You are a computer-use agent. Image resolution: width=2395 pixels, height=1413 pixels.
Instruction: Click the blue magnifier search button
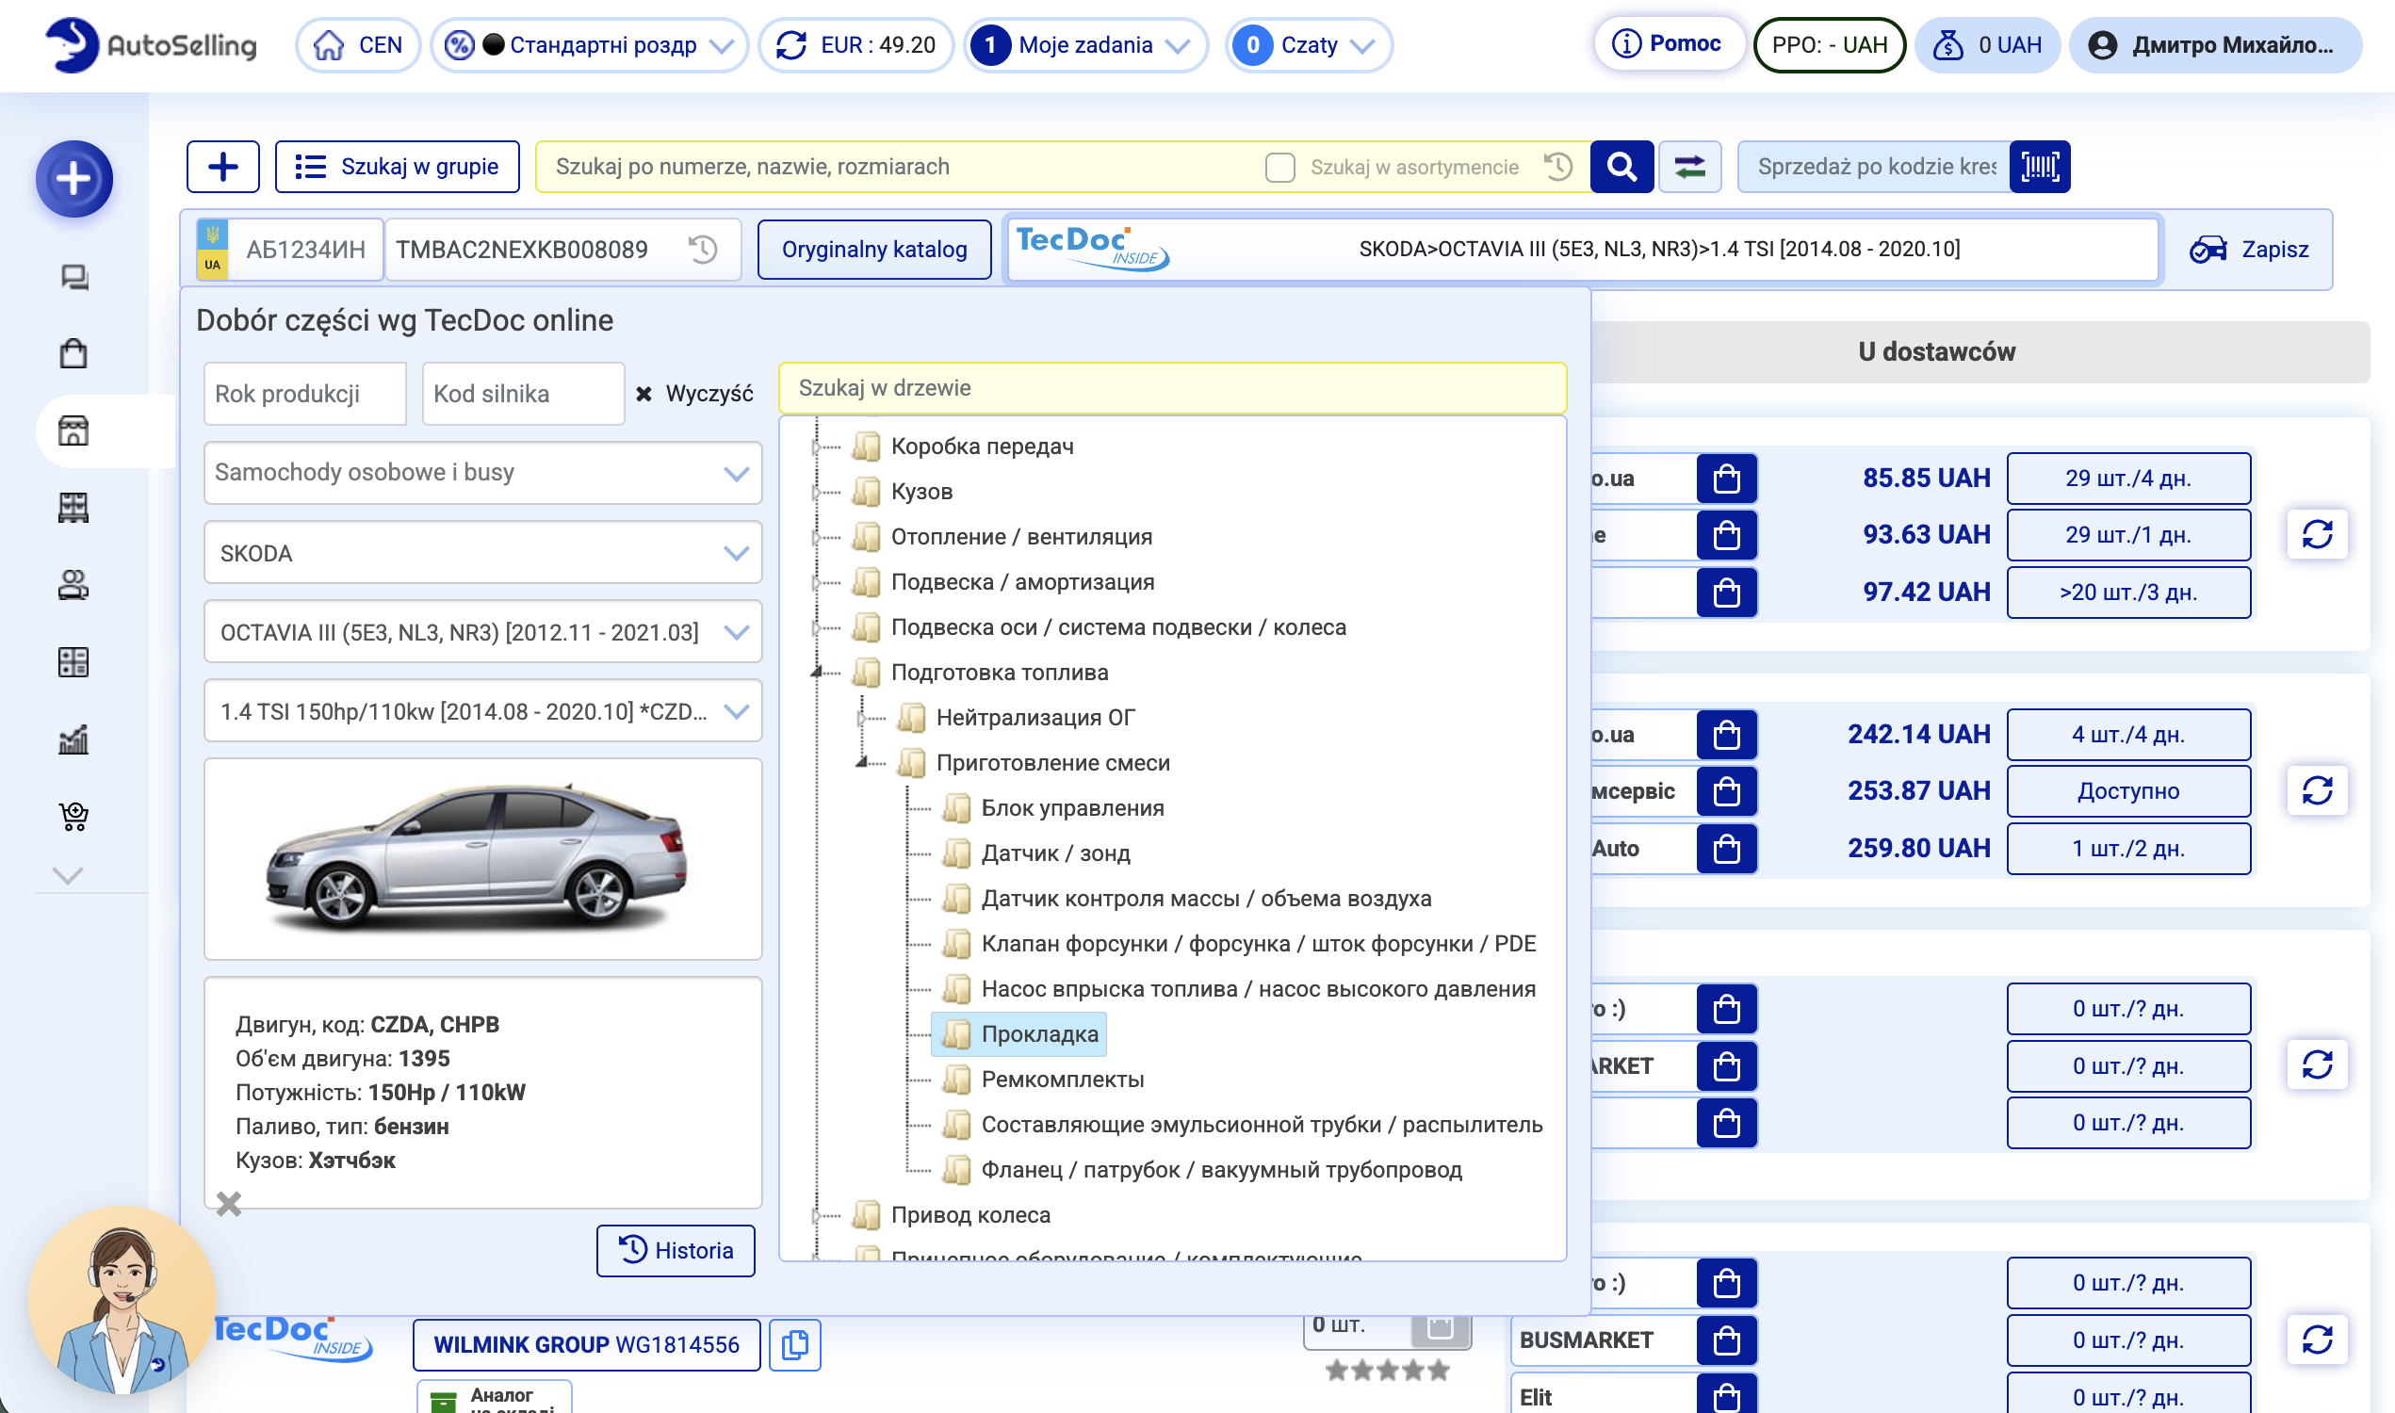coord(1621,167)
